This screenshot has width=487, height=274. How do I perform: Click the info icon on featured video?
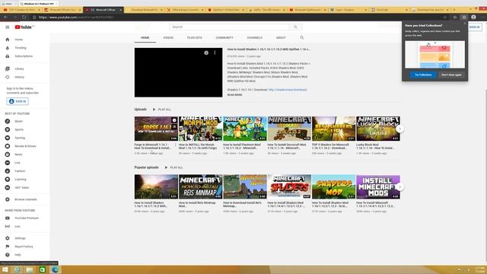206,53
